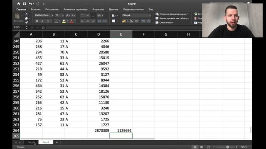The height and width of the screenshot is (149, 266).
Task: Open the Общий number format dropdown
Action: click(136, 15)
